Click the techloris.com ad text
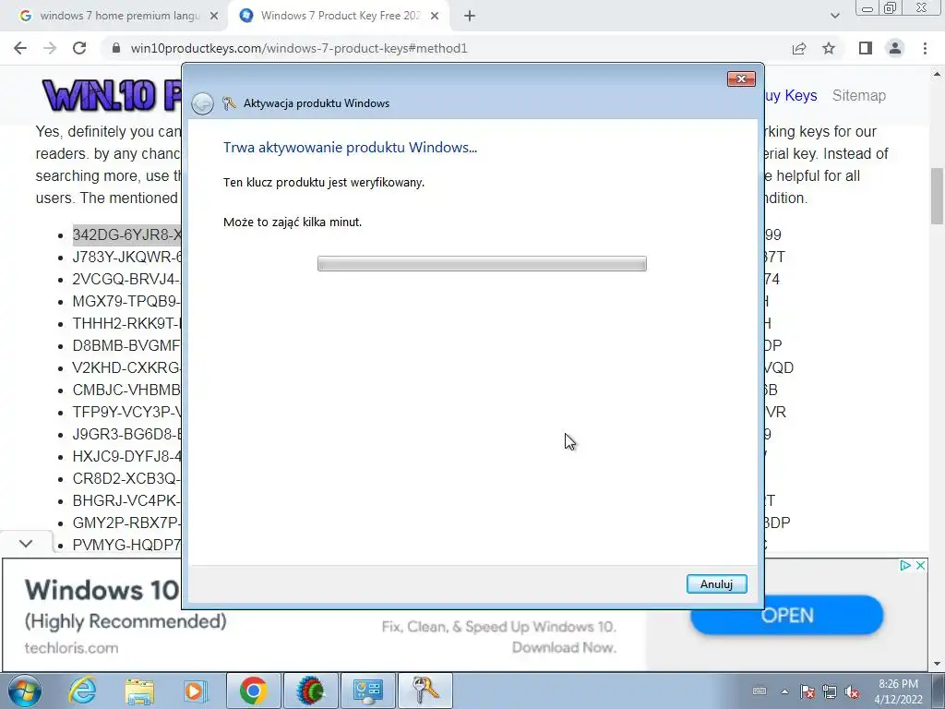945x709 pixels. 71,648
